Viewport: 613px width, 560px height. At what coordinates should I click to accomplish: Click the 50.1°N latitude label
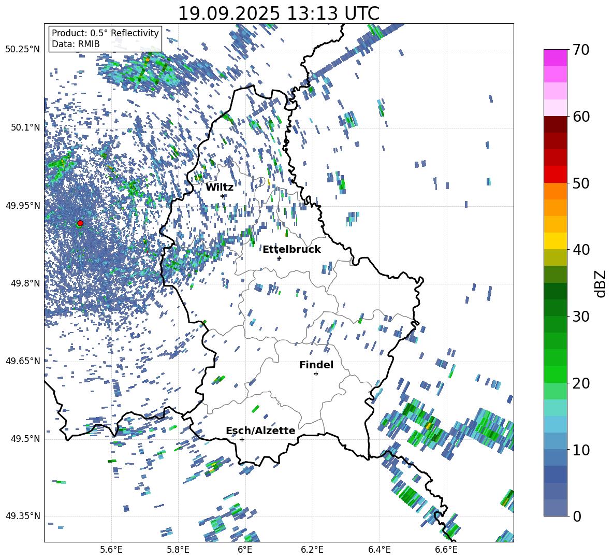pyautogui.click(x=25, y=127)
